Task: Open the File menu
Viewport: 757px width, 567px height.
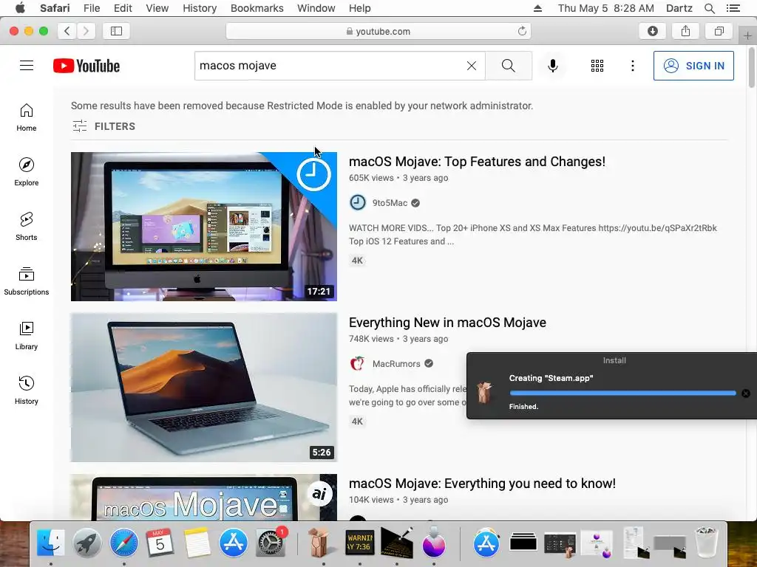Action: click(x=91, y=8)
